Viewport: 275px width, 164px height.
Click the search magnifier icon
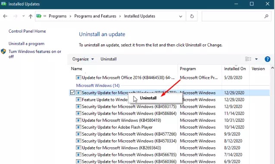click(266, 16)
